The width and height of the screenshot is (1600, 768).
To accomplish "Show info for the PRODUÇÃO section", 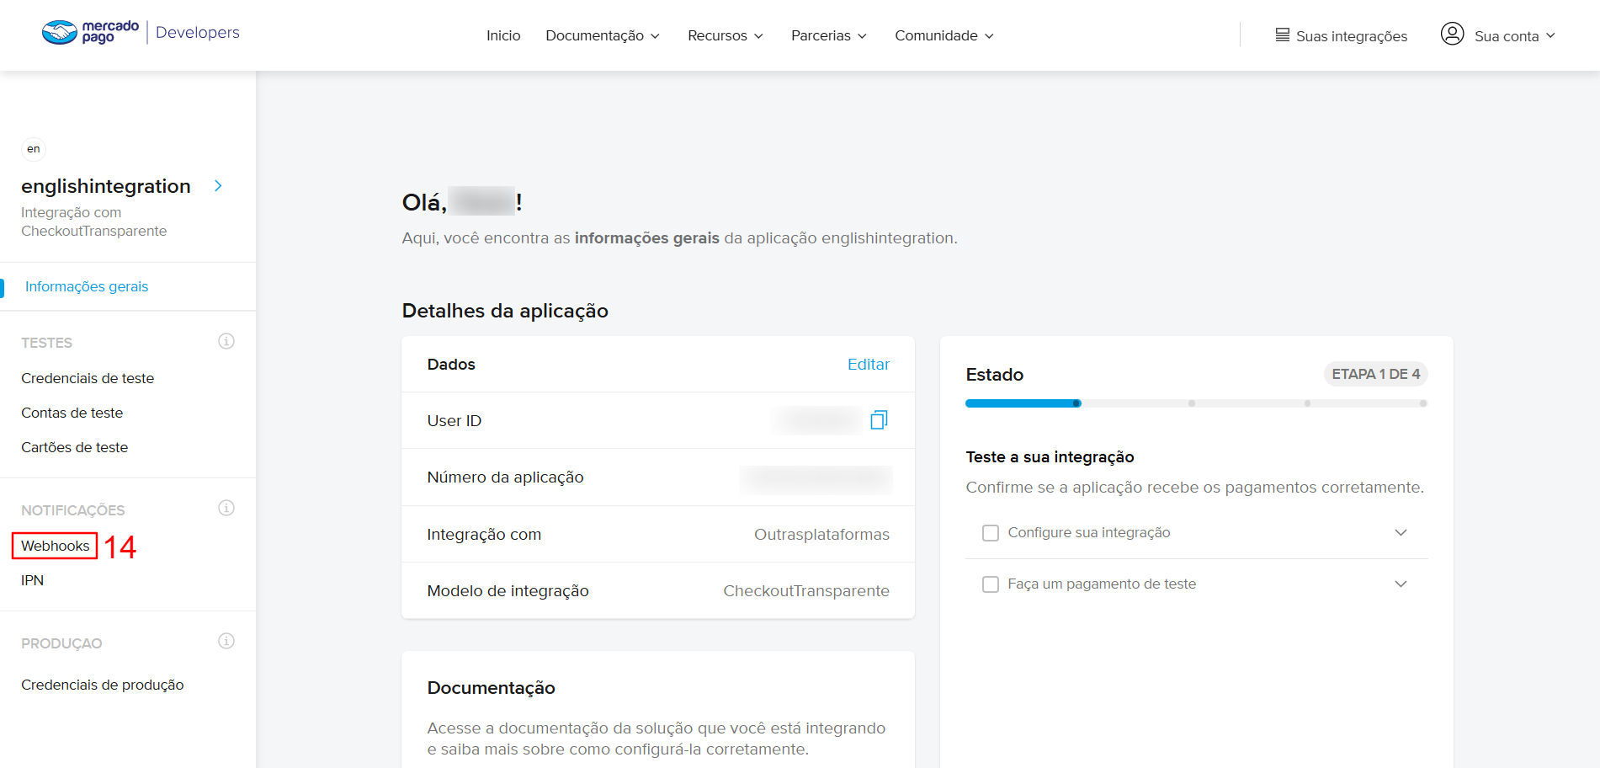I will click(x=226, y=641).
